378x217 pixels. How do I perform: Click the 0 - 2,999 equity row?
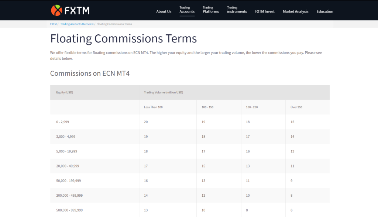(x=62, y=122)
